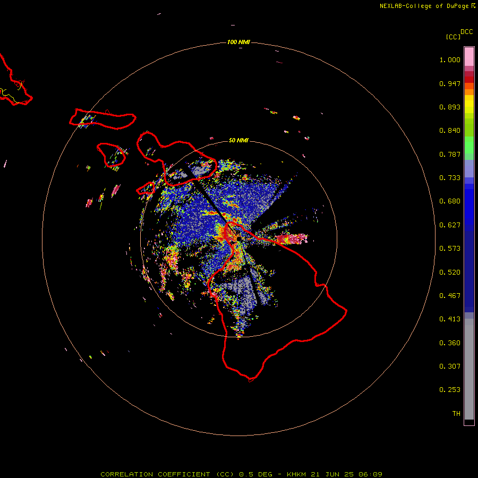Click the 1.000 color scale value
This screenshot has height=478, width=478.
(x=450, y=59)
